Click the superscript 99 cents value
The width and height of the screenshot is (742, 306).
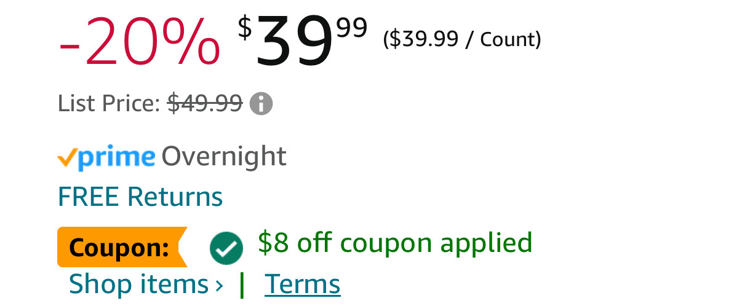352,28
